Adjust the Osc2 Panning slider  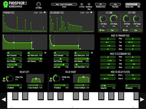pos(61,59)
